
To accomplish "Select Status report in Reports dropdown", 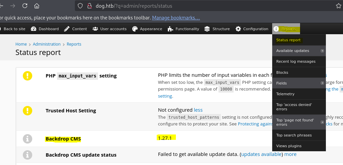I will (299, 40).
